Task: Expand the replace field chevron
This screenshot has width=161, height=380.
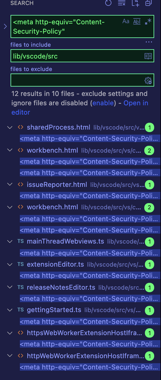Action: [x=5, y=26]
